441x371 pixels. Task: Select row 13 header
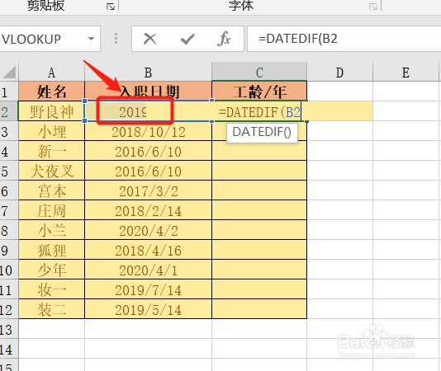point(9,330)
